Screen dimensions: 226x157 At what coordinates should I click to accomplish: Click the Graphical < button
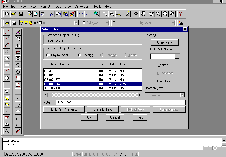[x=165, y=42]
